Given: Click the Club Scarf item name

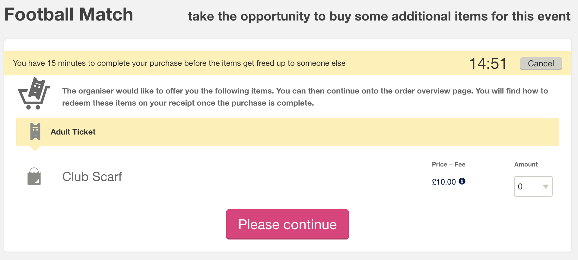Looking at the screenshot, I should coord(92,177).
